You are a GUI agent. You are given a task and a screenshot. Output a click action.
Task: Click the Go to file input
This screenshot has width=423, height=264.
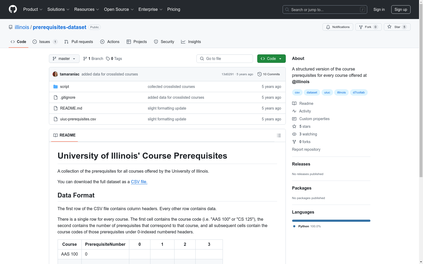click(x=225, y=59)
